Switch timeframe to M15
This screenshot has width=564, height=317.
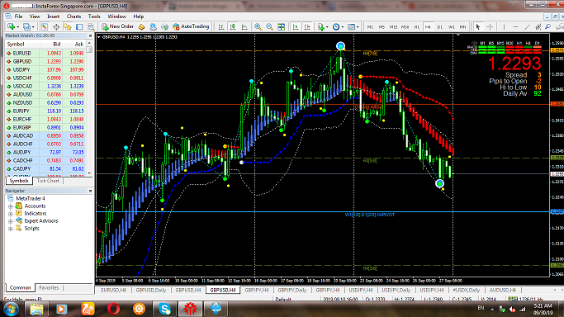393,27
